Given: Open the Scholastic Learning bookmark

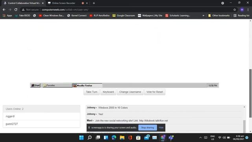Looking at the screenshot, I should coord(178,15).
